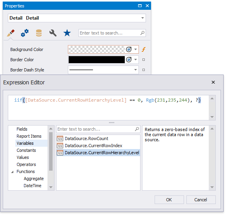Open the Detail component selector dropdown
Viewport: 226px width, 215px height.
coord(142,18)
